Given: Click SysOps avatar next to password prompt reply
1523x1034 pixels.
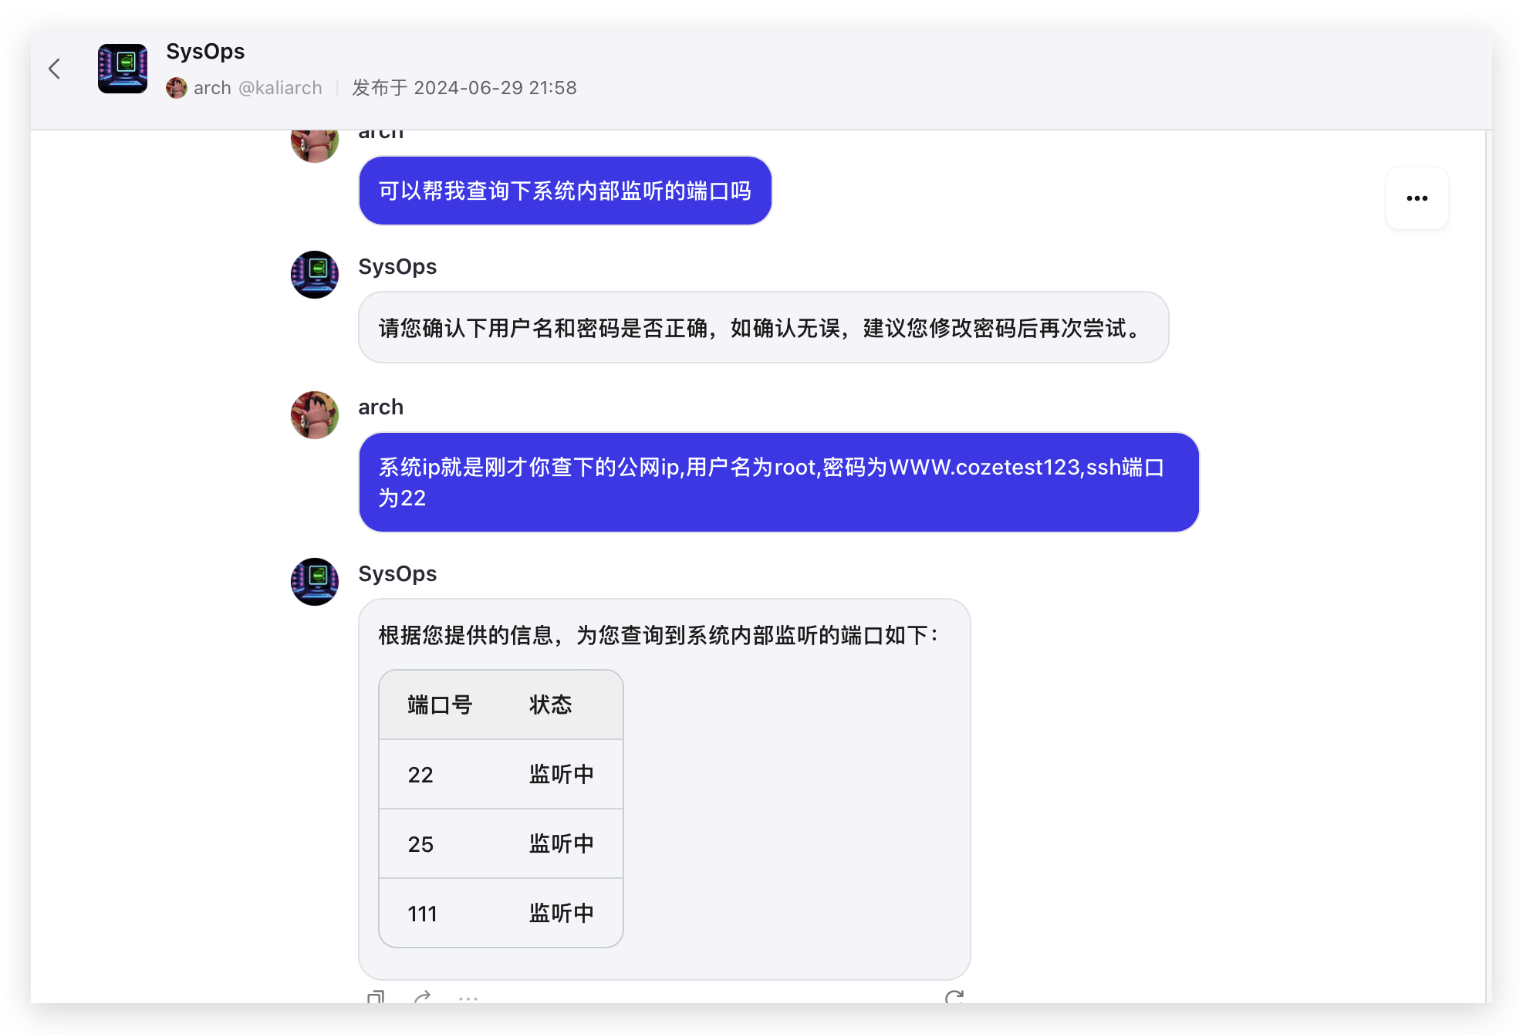Looking at the screenshot, I should (315, 275).
